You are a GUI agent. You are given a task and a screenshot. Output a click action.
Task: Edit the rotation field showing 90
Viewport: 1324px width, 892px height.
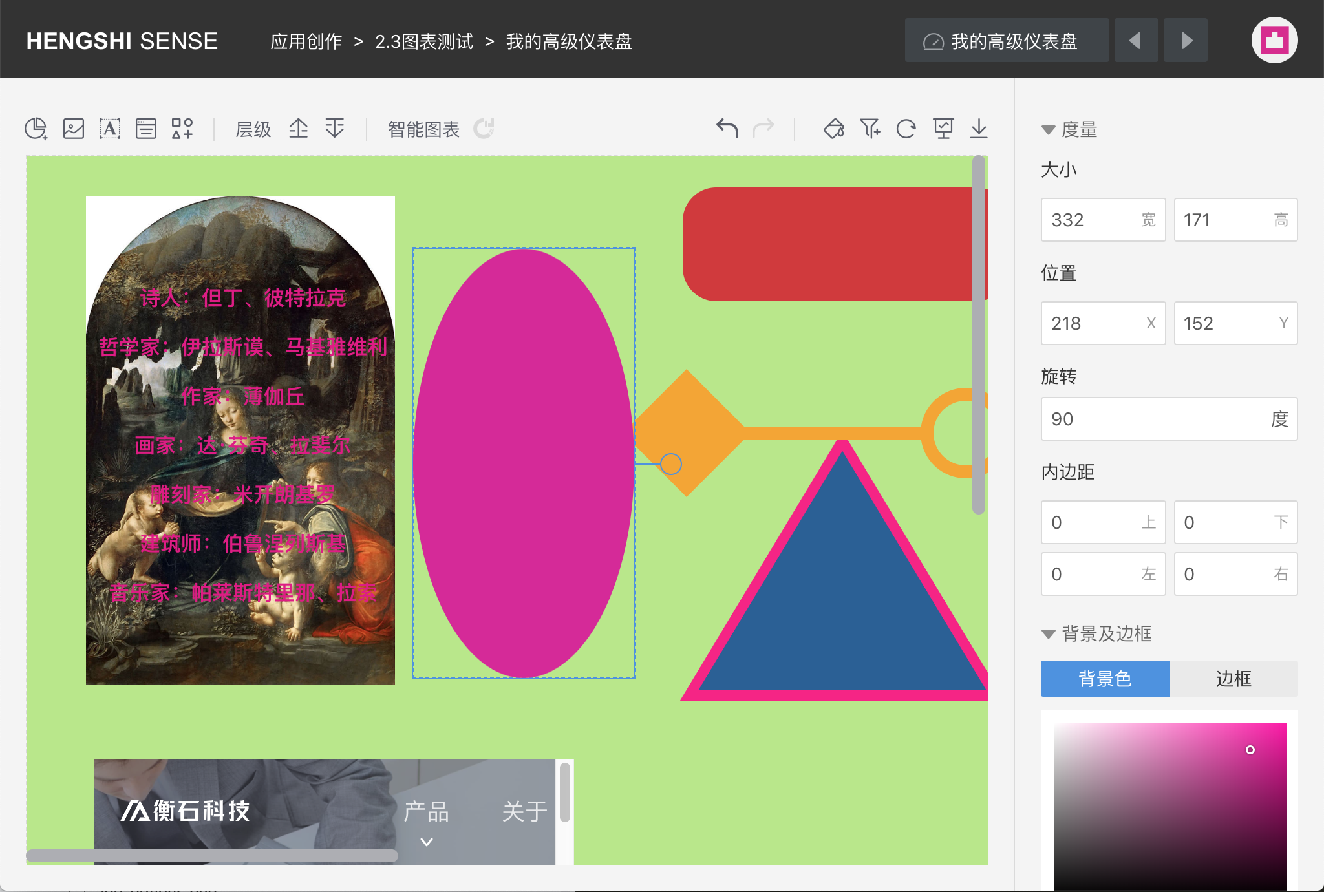click(x=1169, y=419)
